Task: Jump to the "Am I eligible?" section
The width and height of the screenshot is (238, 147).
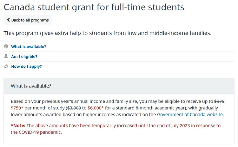Action: (24, 57)
